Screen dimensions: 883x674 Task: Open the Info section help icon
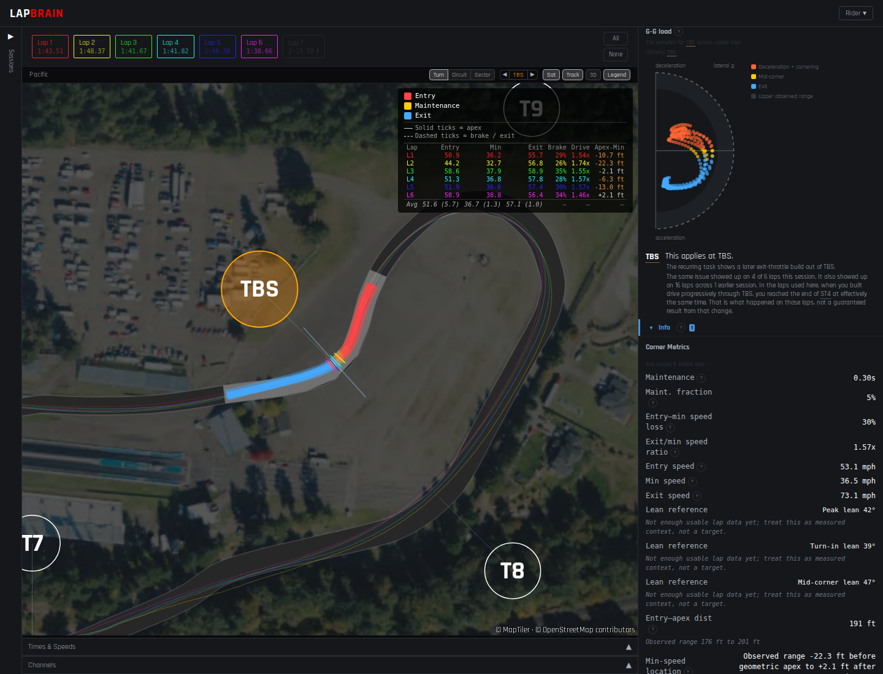[x=681, y=328]
